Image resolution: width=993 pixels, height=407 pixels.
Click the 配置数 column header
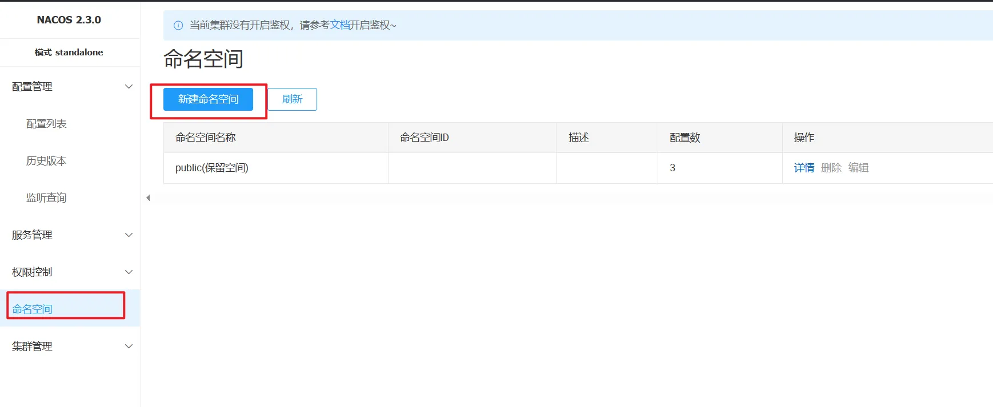[684, 138]
